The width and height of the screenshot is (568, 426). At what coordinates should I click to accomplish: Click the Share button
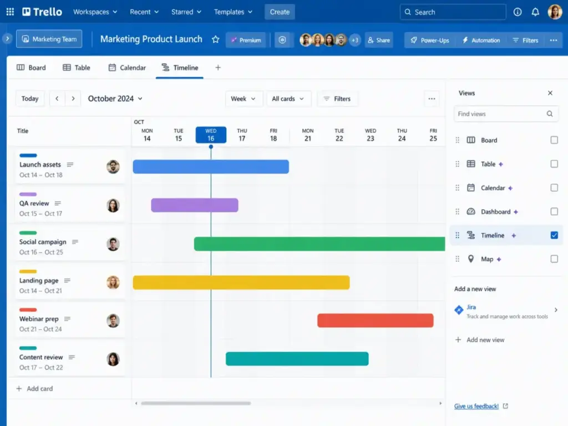pos(379,40)
